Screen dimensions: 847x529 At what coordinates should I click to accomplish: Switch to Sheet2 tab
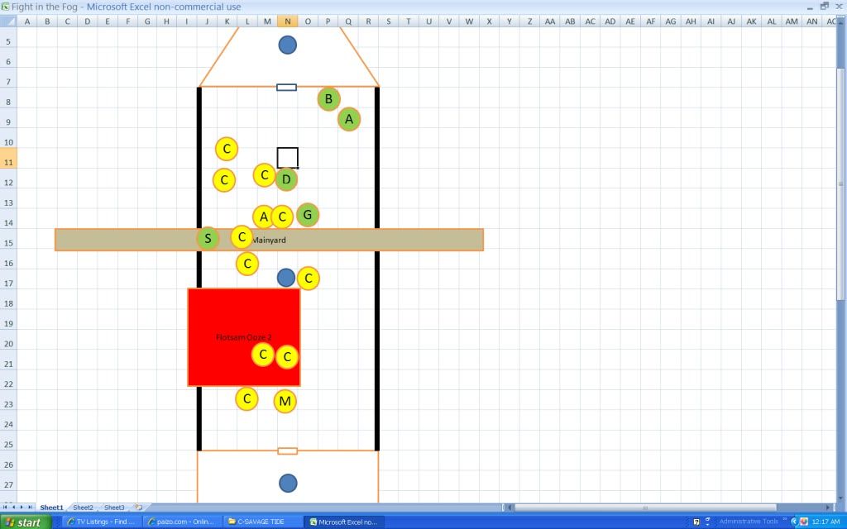click(x=83, y=508)
